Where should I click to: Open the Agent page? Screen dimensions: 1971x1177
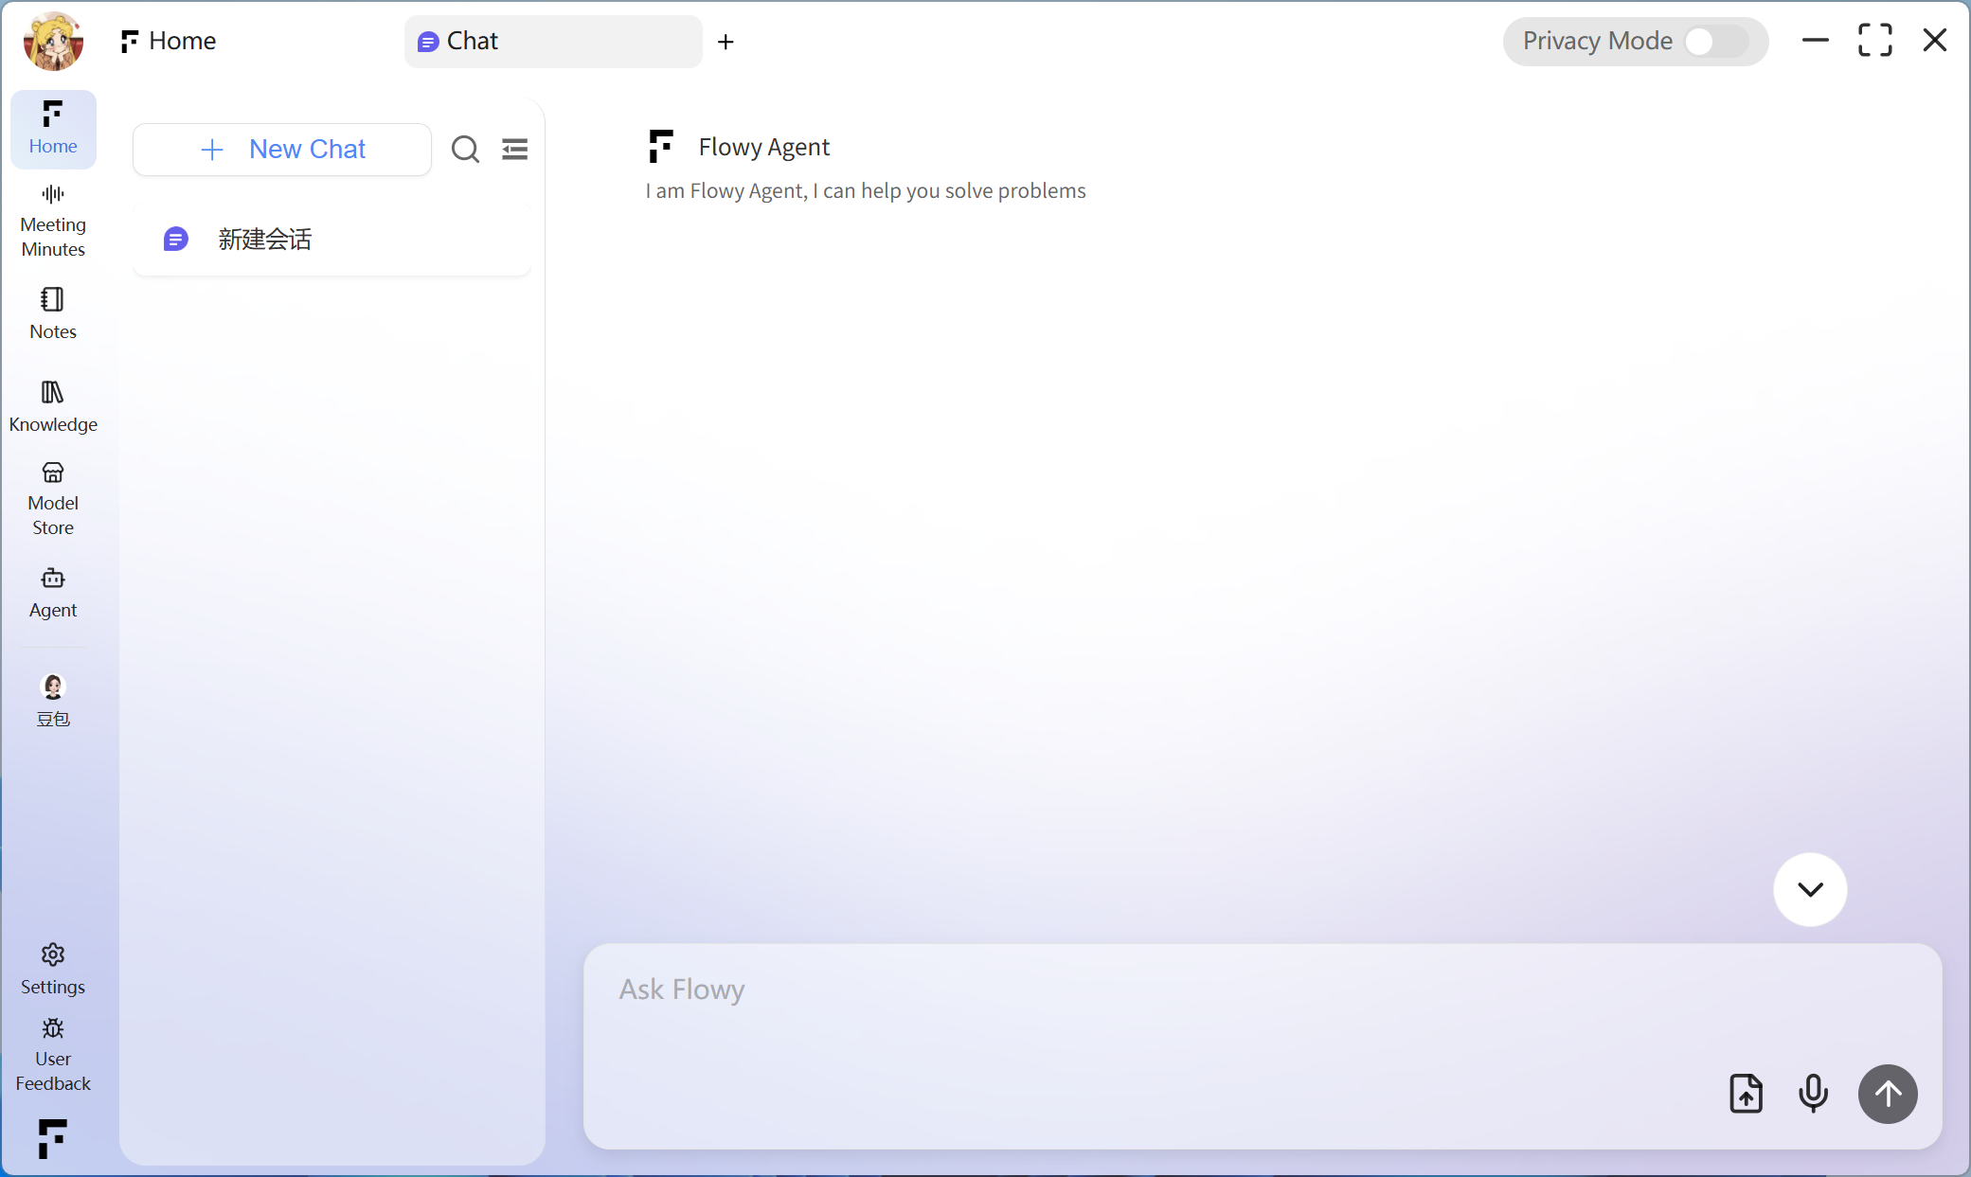click(53, 593)
